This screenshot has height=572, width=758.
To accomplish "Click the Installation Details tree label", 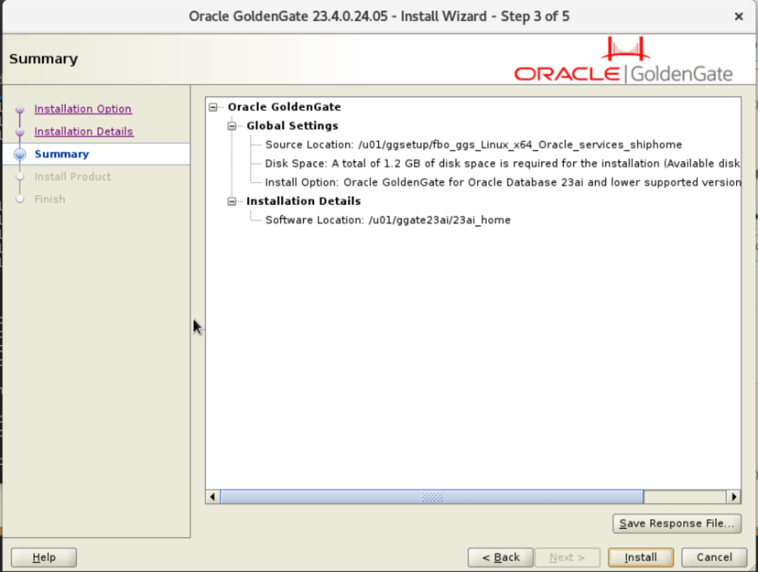I will click(304, 201).
